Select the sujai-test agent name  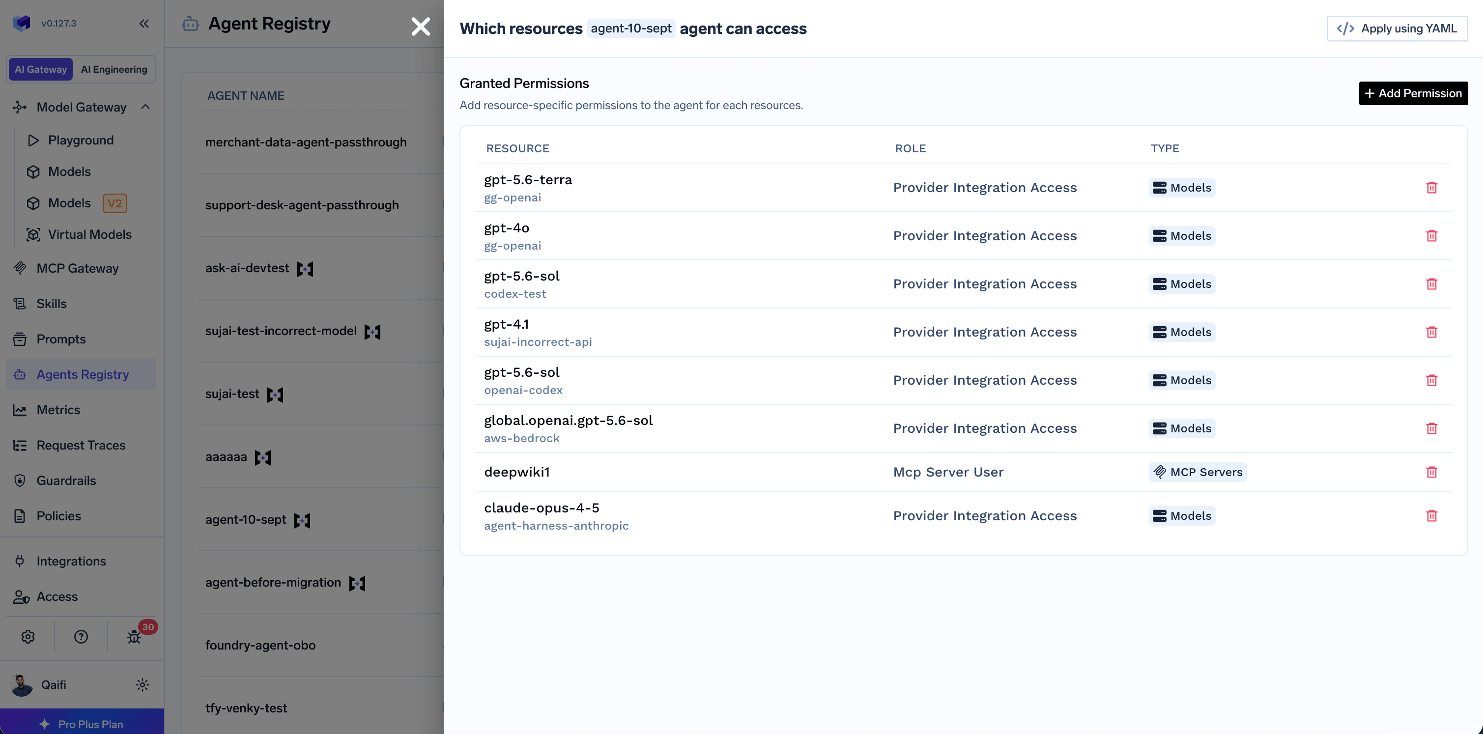pos(232,394)
